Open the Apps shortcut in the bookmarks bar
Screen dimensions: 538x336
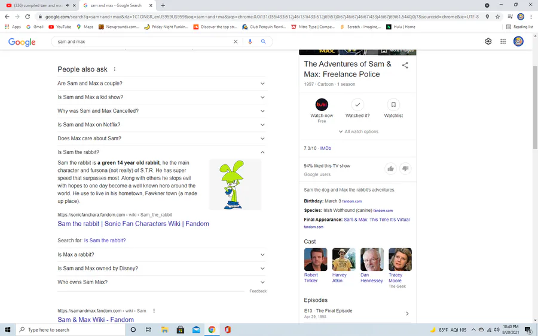(x=13, y=27)
